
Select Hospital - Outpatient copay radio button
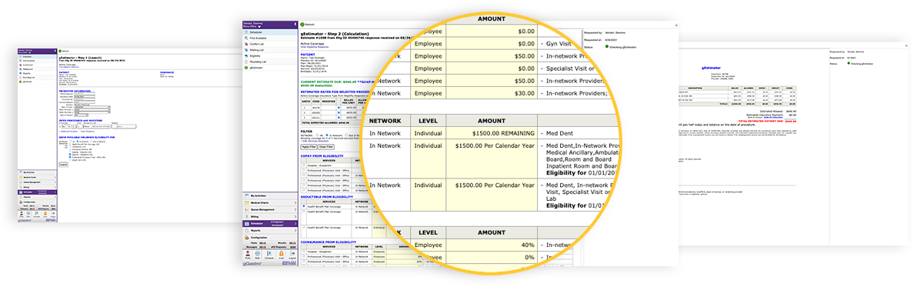pyautogui.click(x=304, y=165)
